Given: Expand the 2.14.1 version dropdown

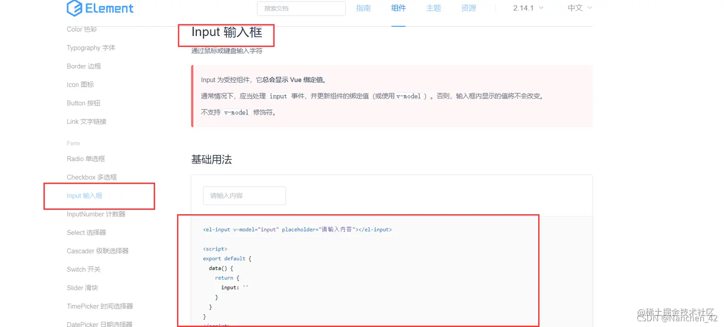Looking at the screenshot, I should pyautogui.click(x=528, y=8).
